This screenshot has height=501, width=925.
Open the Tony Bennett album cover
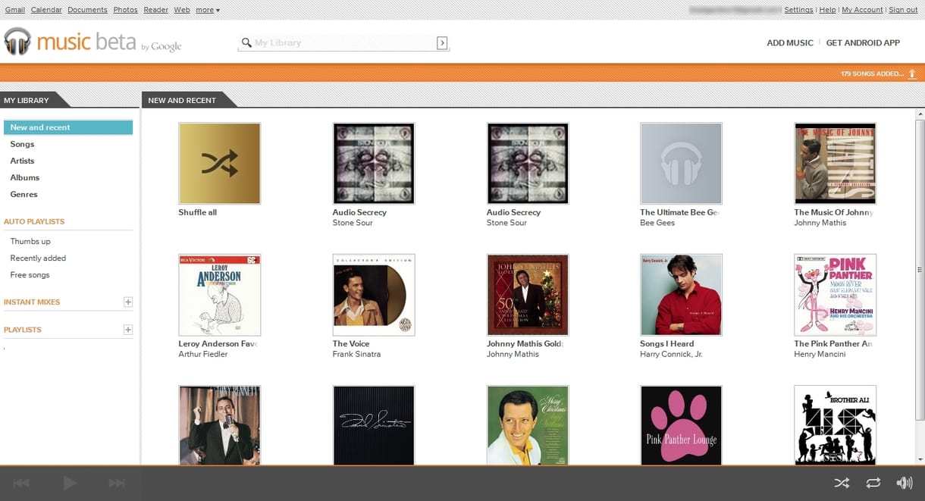click(x=220, y=425)
